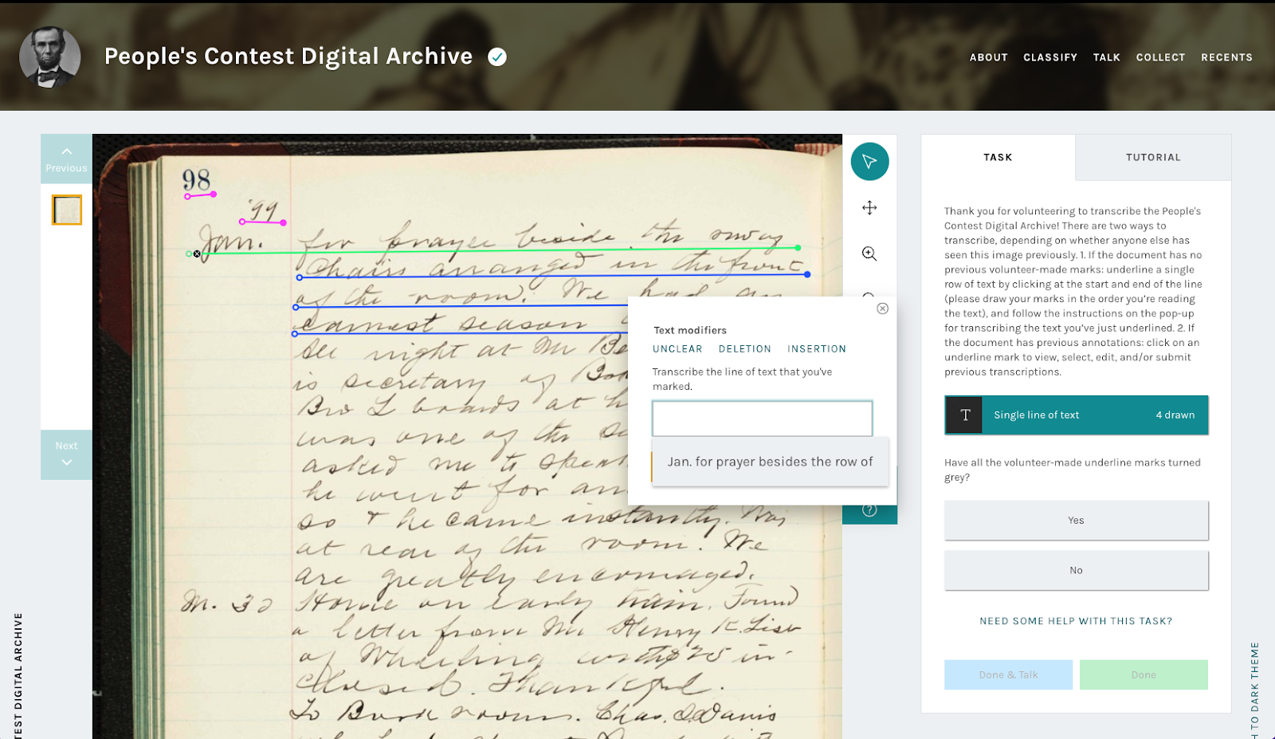Select the annotate pointer tool
1275x739 pixels.
coord(869,162)
